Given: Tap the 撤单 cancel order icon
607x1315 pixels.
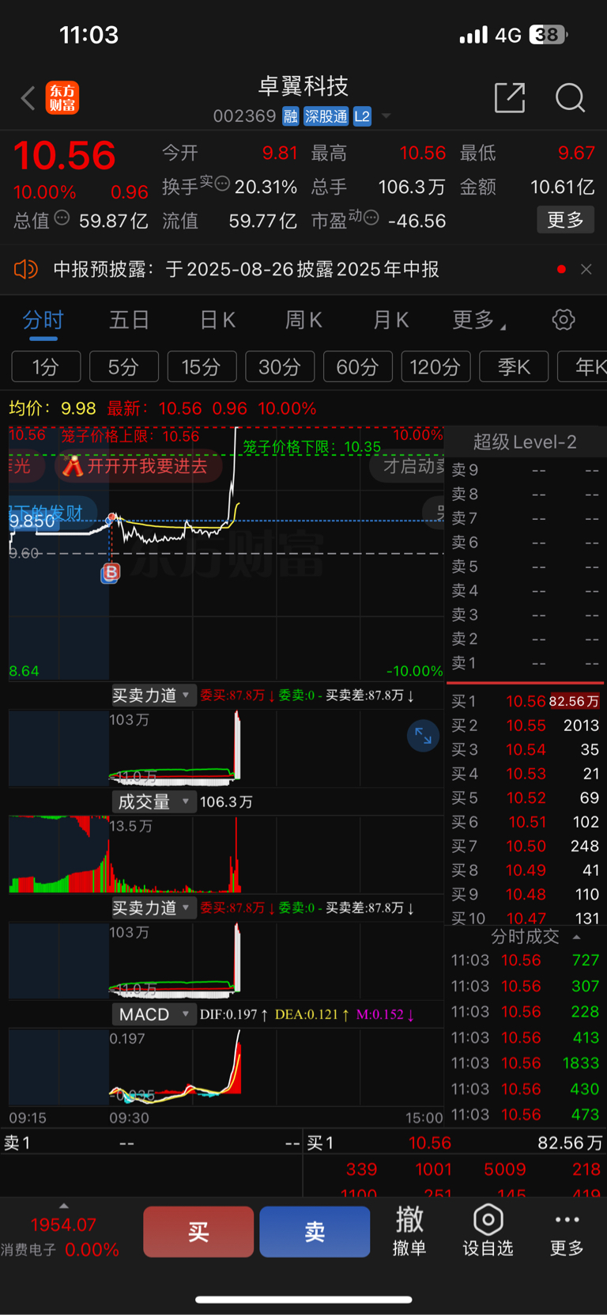Looking at the screenshot, I should [x=409, y=1231].
